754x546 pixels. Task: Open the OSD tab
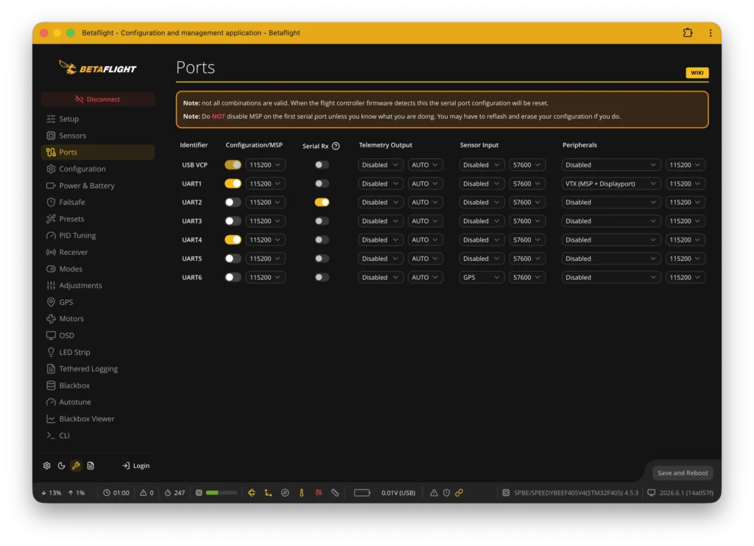98,335
